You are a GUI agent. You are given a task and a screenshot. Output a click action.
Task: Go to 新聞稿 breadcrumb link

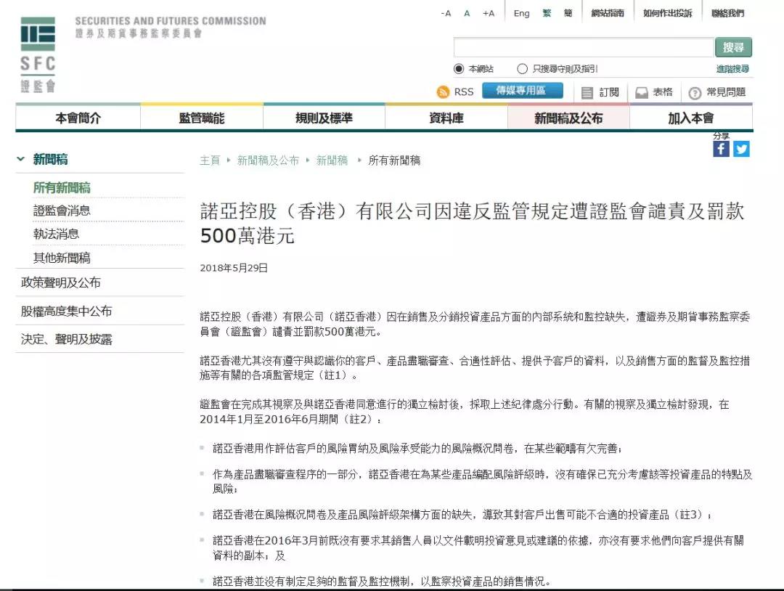[332, 160]
